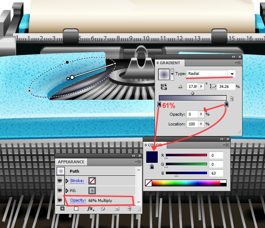Click Clear Appearance icon

click(x=103, y=209)
